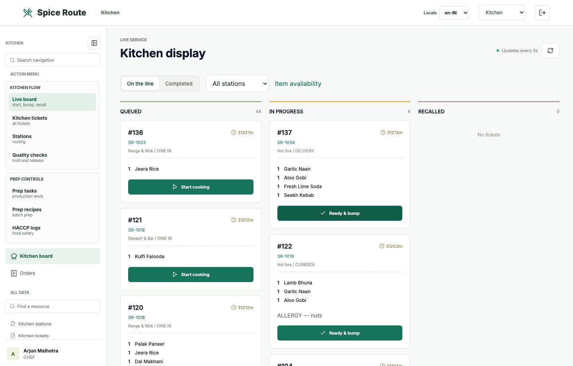The height and width of the screenshot is (366, 573).
Task: Focus the Search navigation field
Action: click(x=53, y=60)
